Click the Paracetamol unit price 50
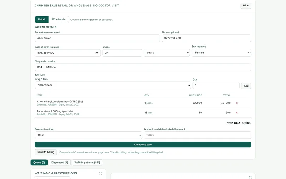This screenshot has width=286, height=179. coord(200,113)
